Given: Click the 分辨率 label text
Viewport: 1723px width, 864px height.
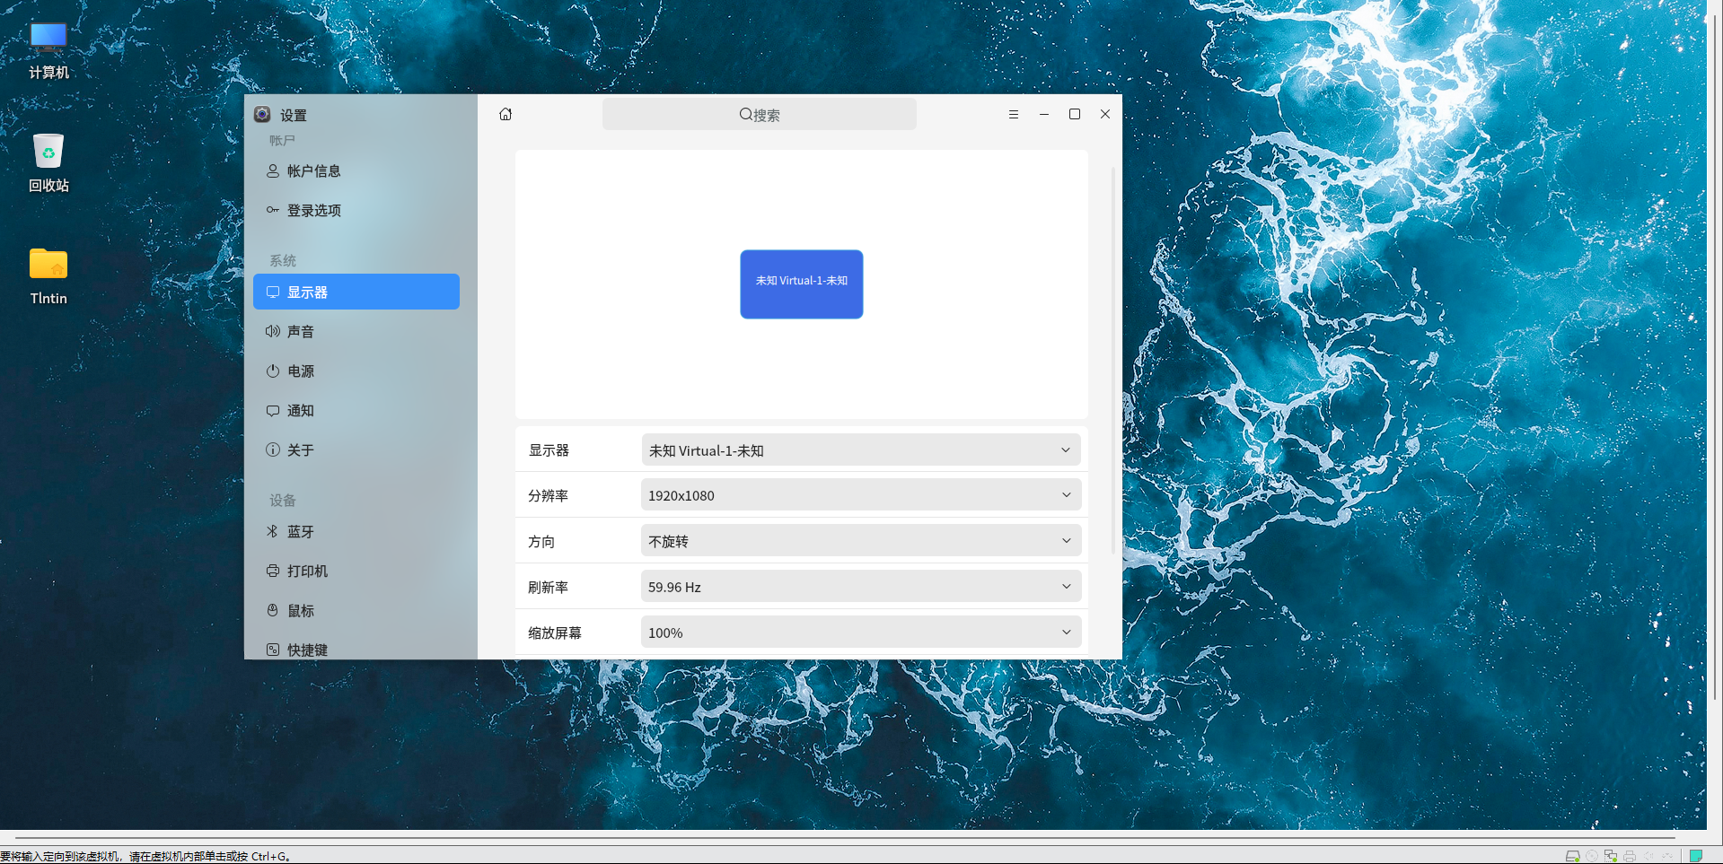Looking at the screenshot, I should tap(548, 495).
